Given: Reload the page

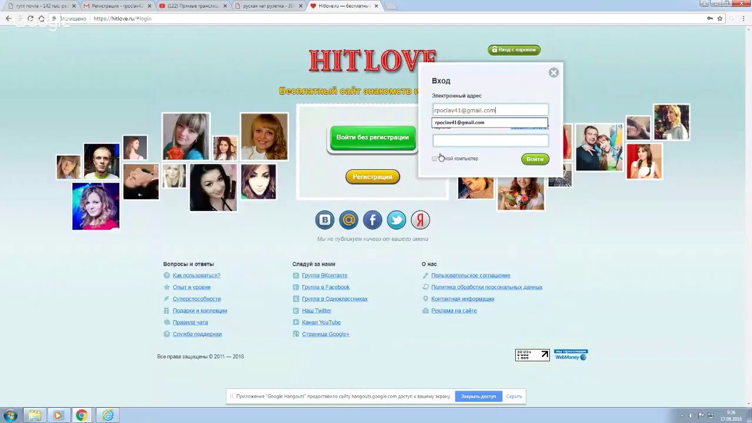Looking at the screenshot, I should pyautogui.click(x=31, y=19).
